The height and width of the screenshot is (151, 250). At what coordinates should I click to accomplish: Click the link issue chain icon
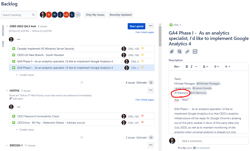click(187, 51)
